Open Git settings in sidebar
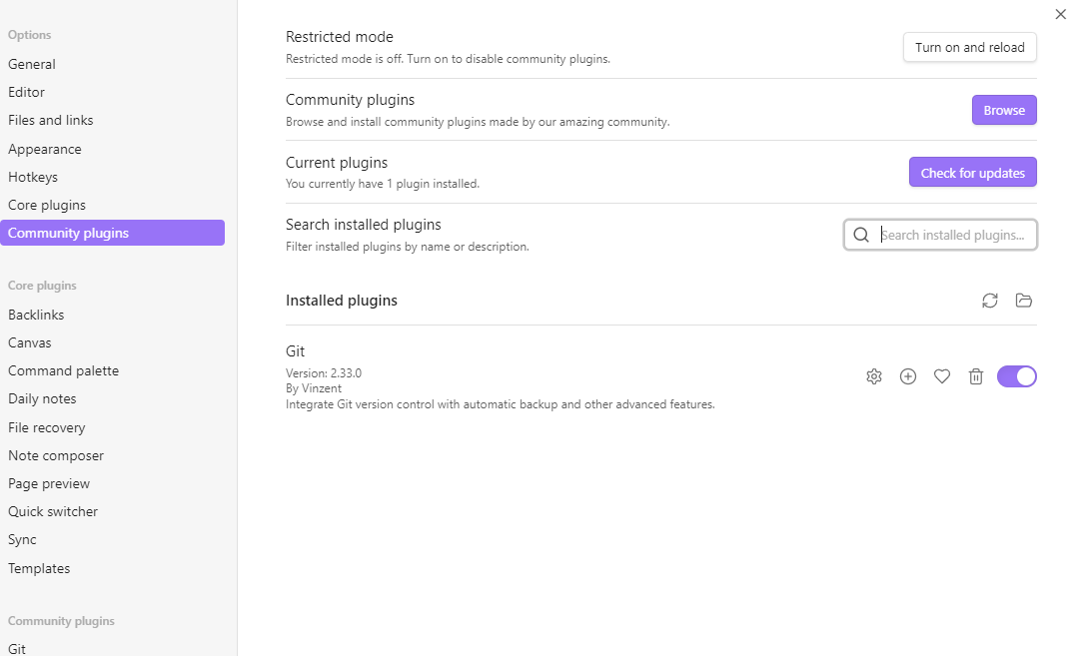The image size is (1074, 656). [17, 648]
